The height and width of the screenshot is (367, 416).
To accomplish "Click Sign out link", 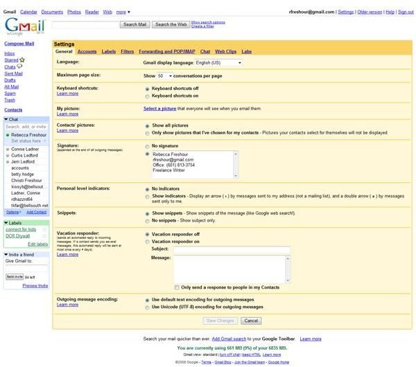I will (406, 12).
